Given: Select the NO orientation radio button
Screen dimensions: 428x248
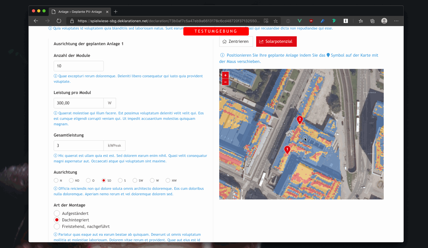Looking at the screenshot, I should click(71, 180).
